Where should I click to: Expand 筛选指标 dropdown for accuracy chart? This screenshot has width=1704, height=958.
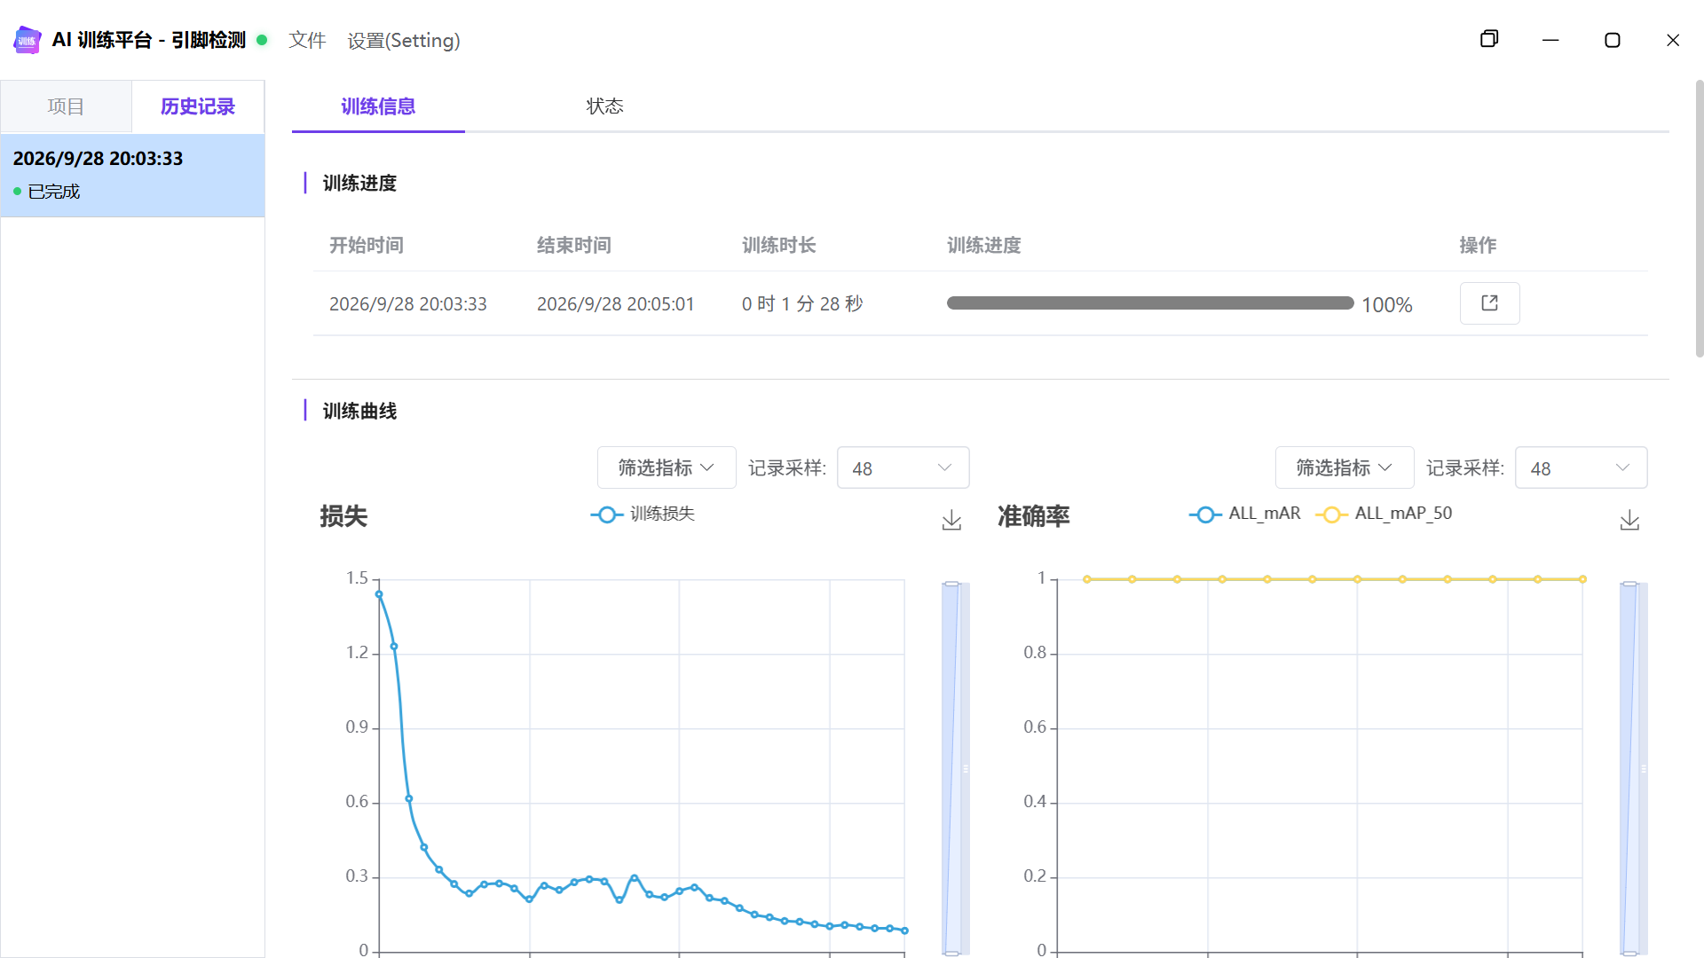tap(1345, 467)
